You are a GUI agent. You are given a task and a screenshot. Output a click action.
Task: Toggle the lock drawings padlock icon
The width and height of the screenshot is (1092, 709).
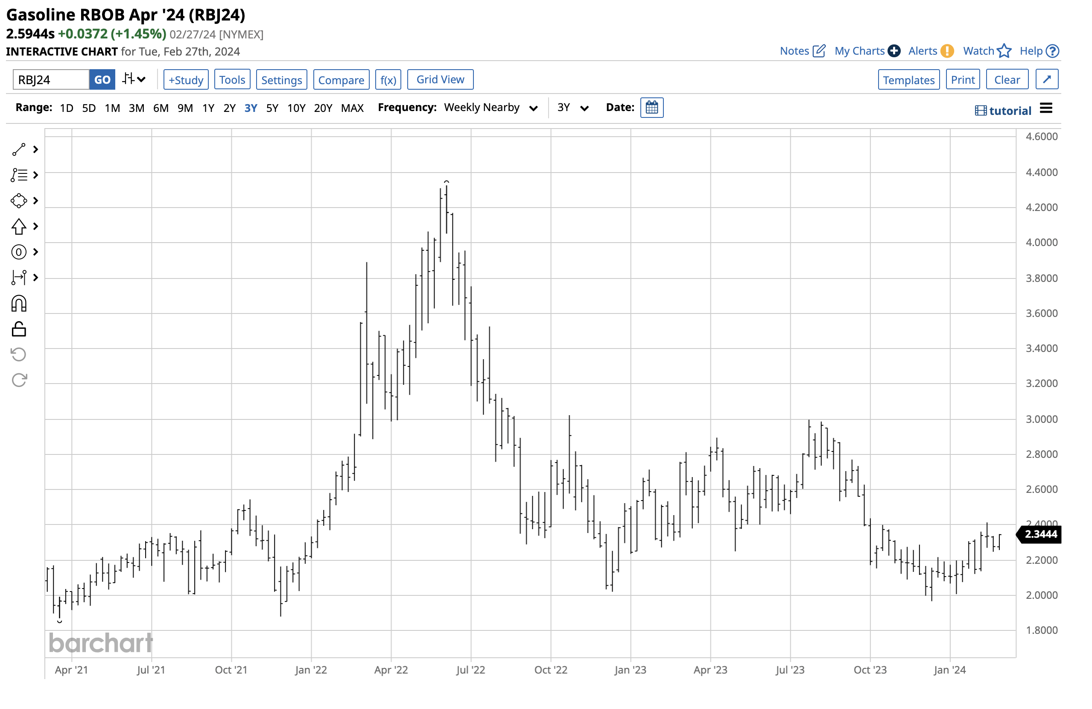coord(19,329)
